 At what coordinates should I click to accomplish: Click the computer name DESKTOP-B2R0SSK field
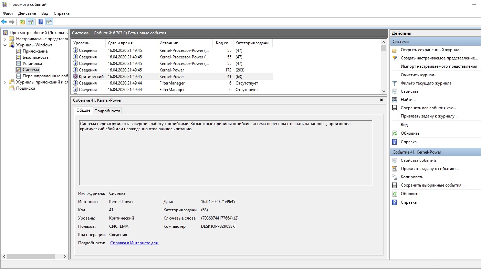[218, 226]
